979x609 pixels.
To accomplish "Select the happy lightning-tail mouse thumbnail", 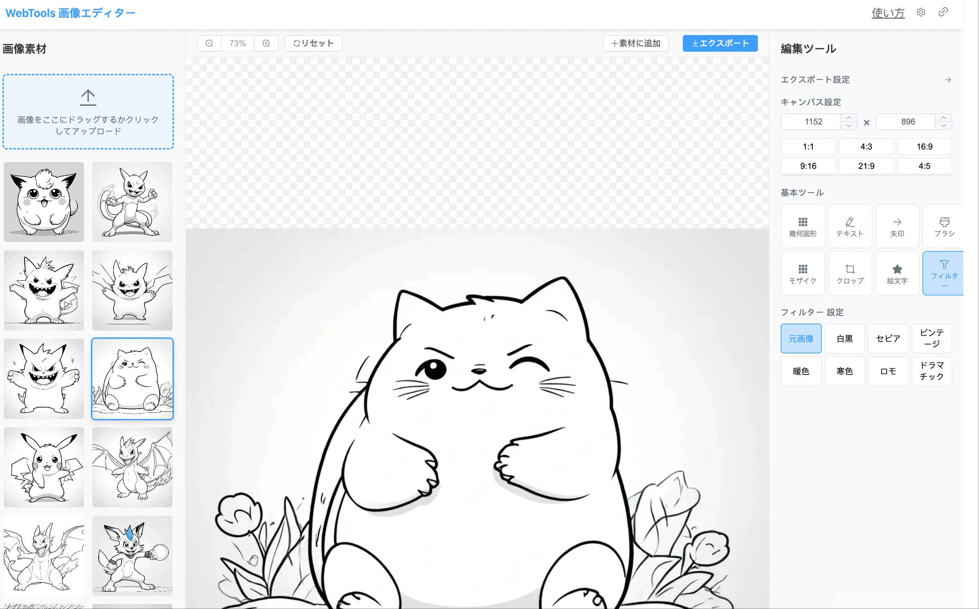I will point(44,467).
